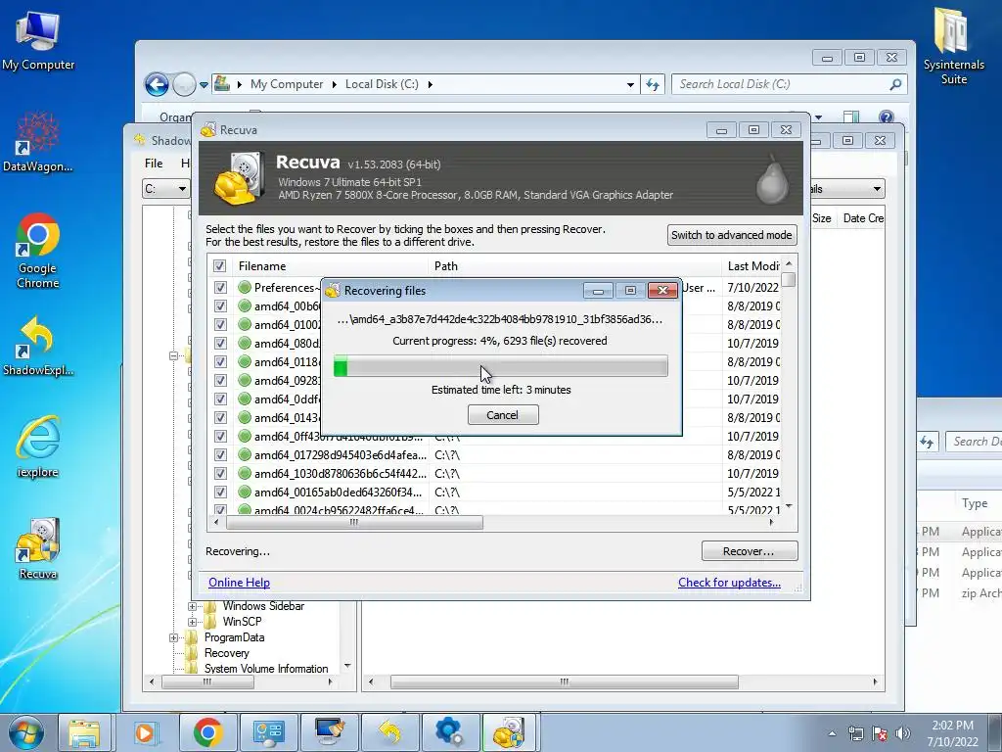Click the Action Center flag icon
The image size is (1002, 752).
[x=880, y=733]
